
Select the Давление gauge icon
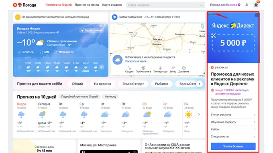pos(184,68)
